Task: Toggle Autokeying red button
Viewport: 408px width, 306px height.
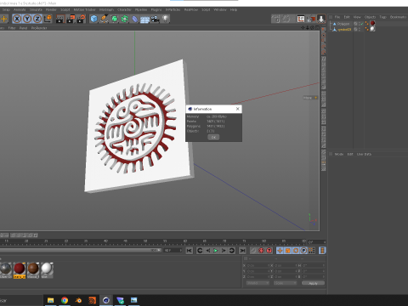Action: coord(269,251)
